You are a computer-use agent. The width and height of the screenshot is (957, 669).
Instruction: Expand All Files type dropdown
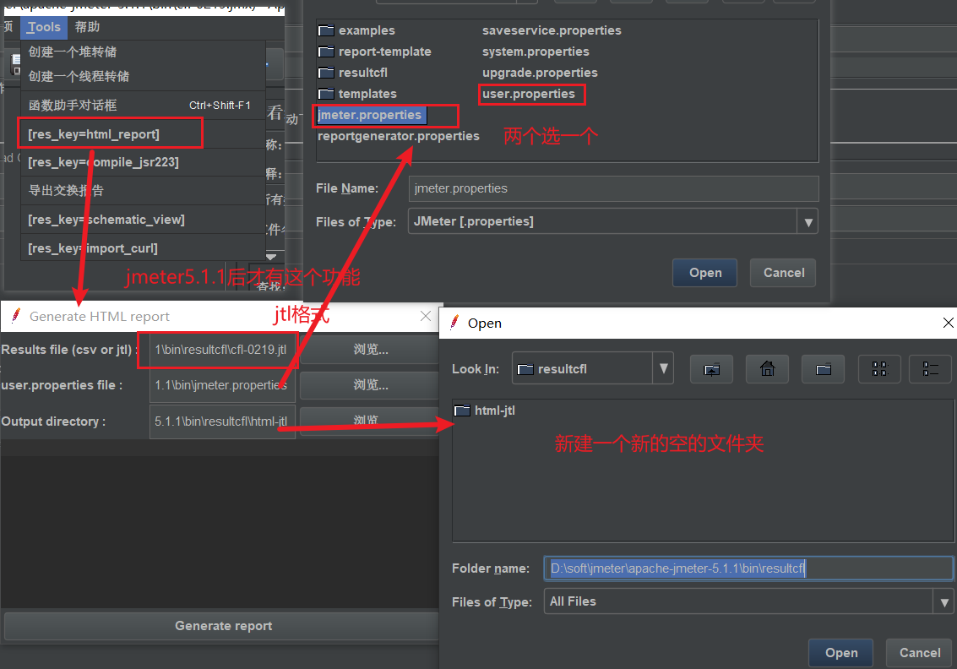(943, 602)
